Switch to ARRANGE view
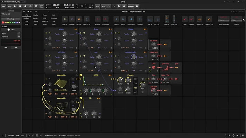This screenshot has width=246, height=138. pos(11,136)
